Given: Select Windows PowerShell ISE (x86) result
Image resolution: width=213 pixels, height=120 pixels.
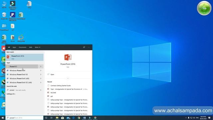Looking at the screenshot, I should (22, 82).
